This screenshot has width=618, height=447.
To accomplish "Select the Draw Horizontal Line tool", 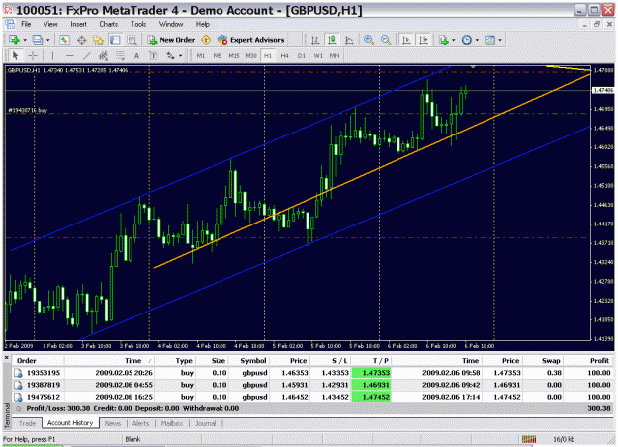I will click(70, 56).
